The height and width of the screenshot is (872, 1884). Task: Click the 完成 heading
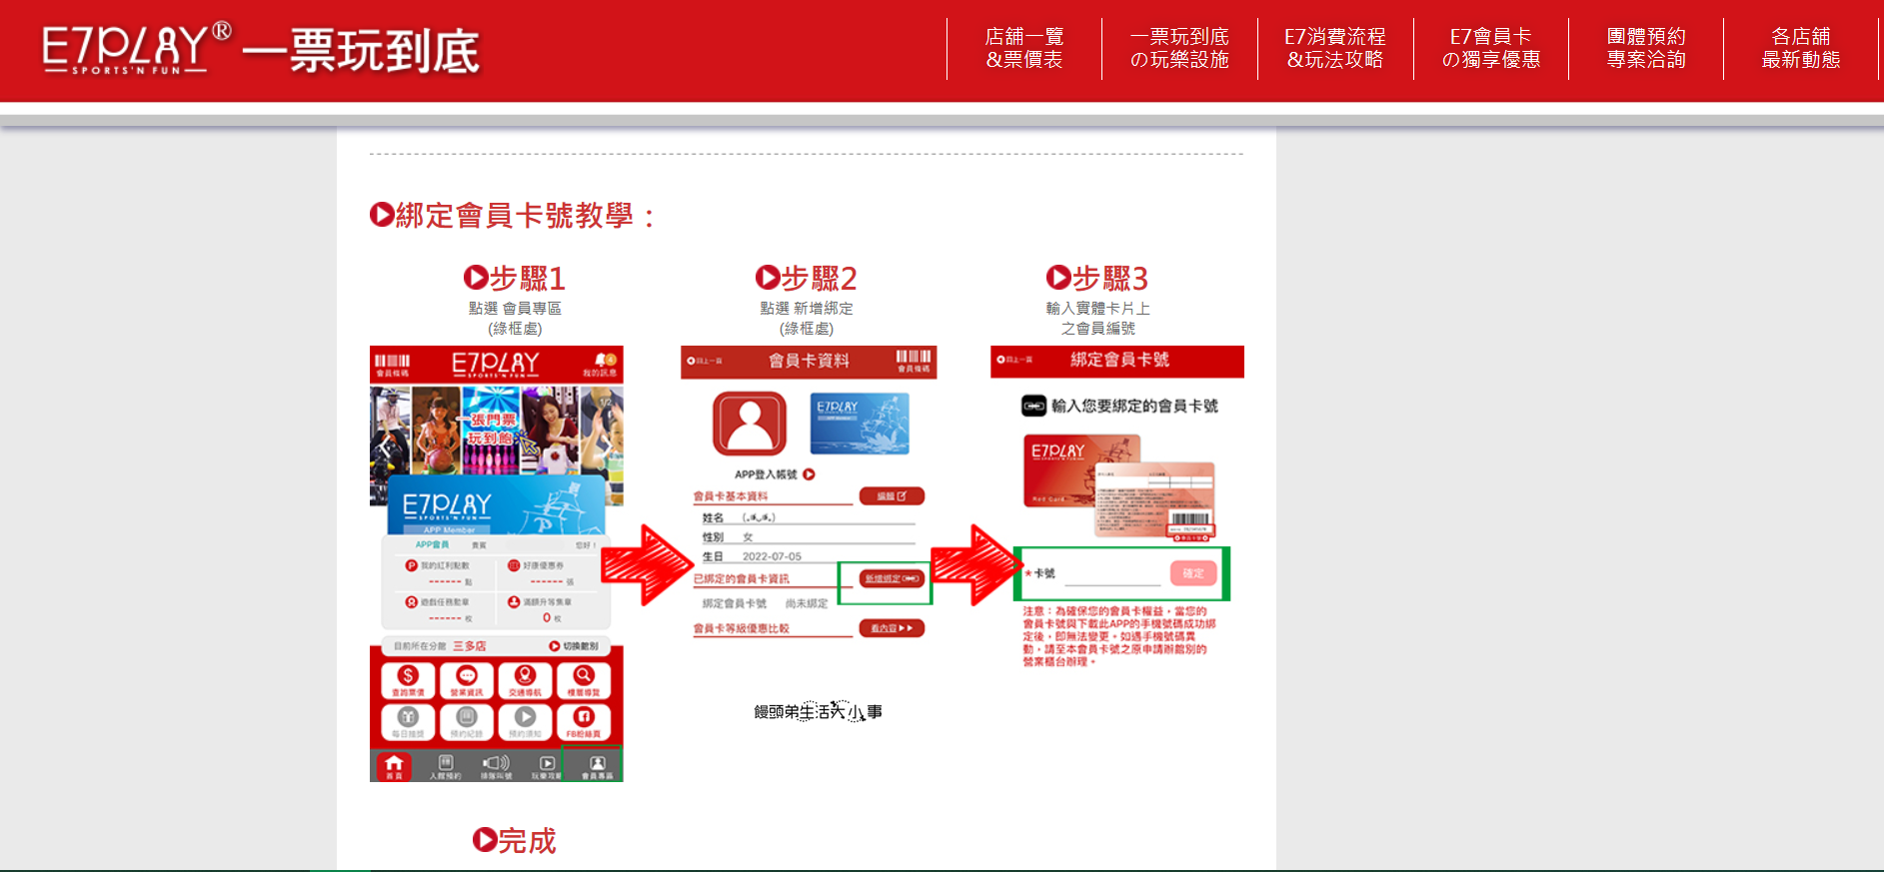[x=515, y=840]
